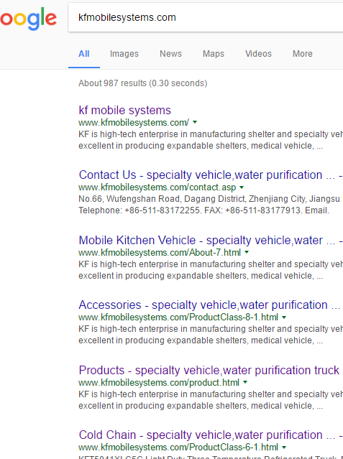This screenshot has width=343, height=459.
Task: Select the All results tab
Action: coord(84,54)
